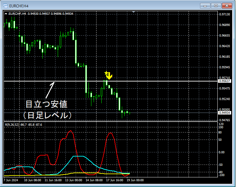Click the 7 Jun 2024 date label
Image resolution: width=236 pixels, height=187 pixels.
pos(11,180)
